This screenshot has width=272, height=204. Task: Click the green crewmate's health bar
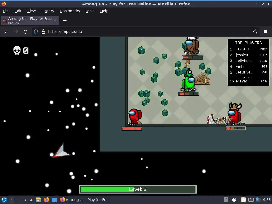189,94
